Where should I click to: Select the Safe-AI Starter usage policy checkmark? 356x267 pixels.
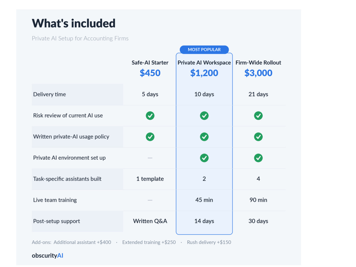click(x=150, y=137)
